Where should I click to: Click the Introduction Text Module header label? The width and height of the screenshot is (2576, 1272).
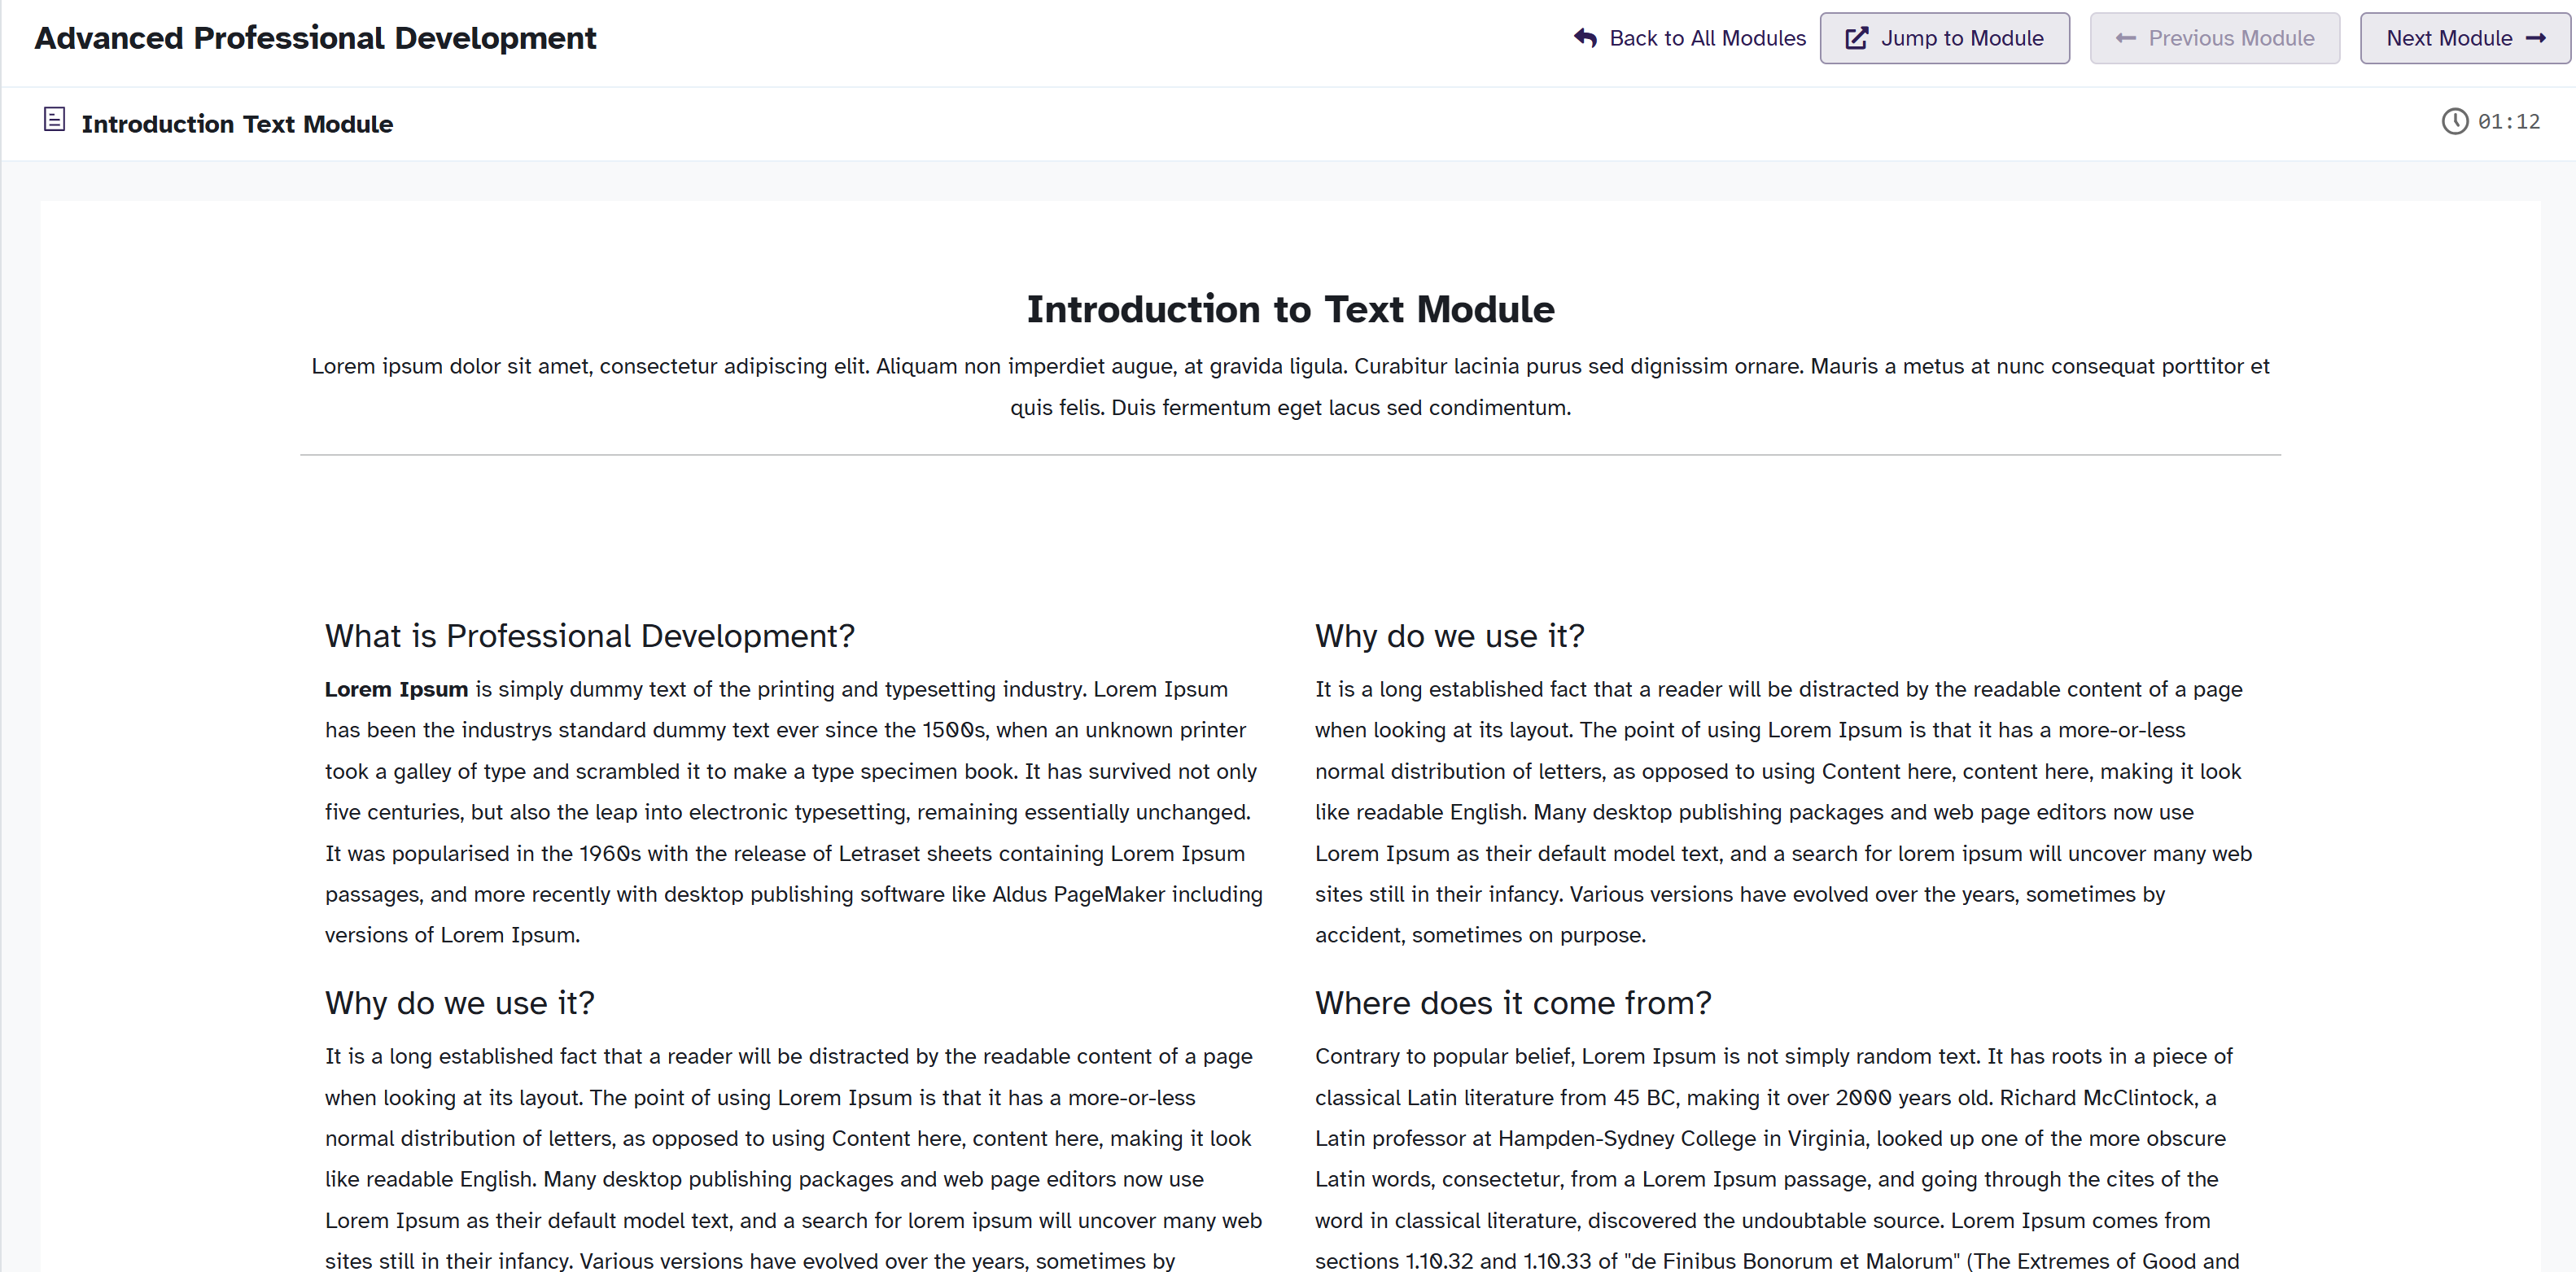[237, 124]
